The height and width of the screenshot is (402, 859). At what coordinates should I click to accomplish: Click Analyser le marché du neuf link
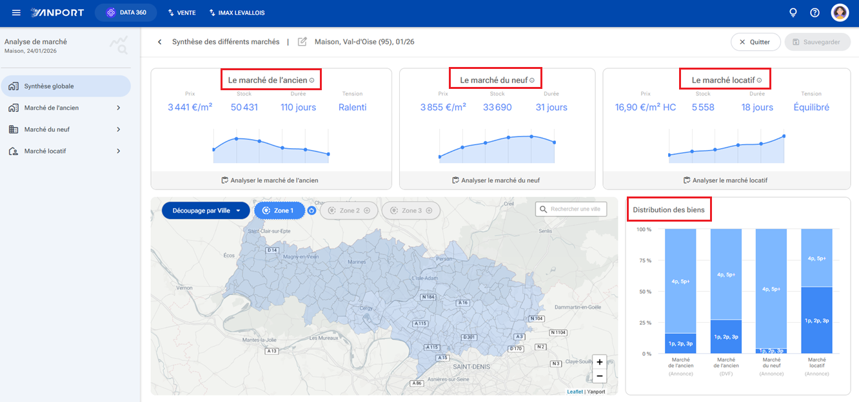[x=496, y=180]
